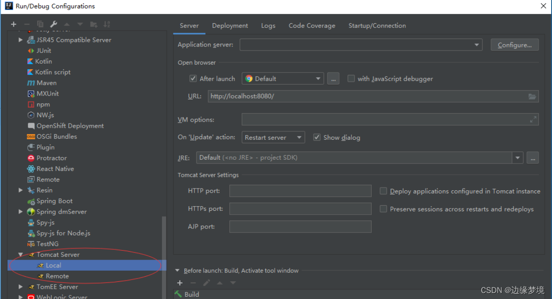
Task: Select the Kotlin configuration type
Action: tap(44, 61)
